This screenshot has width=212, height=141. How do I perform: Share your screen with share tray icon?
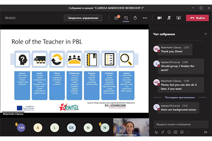(178, 18)
